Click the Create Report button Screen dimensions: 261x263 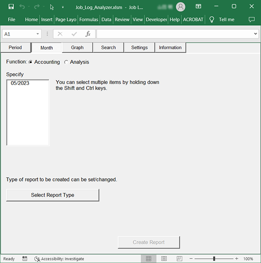149,243
